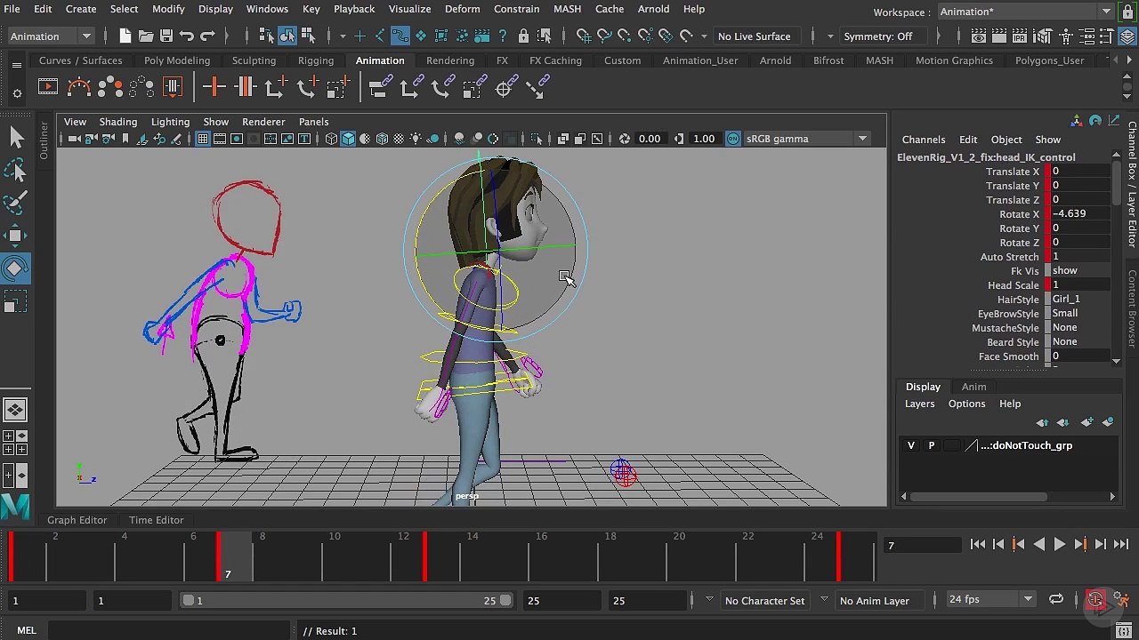Activate the Rotate tool in toolbox

(x=16, y=268)
